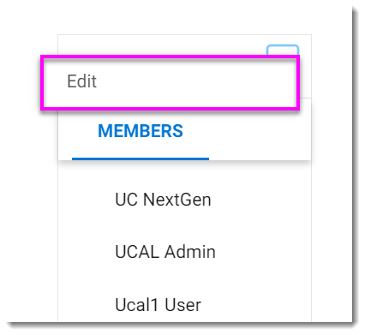Open the Ucal1 User member entry
The image size is (365, 335).
[158, 304]
